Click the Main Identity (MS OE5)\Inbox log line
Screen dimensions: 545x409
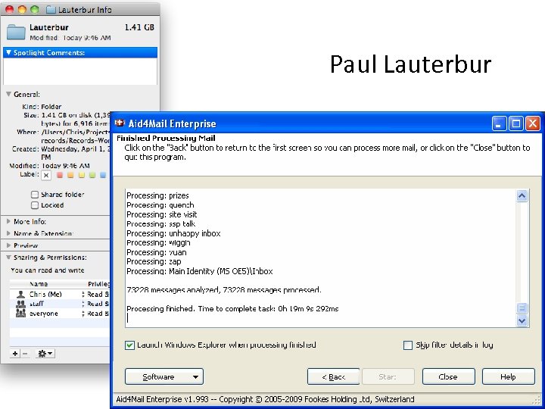pyautogui.click(x=200, y=271)
